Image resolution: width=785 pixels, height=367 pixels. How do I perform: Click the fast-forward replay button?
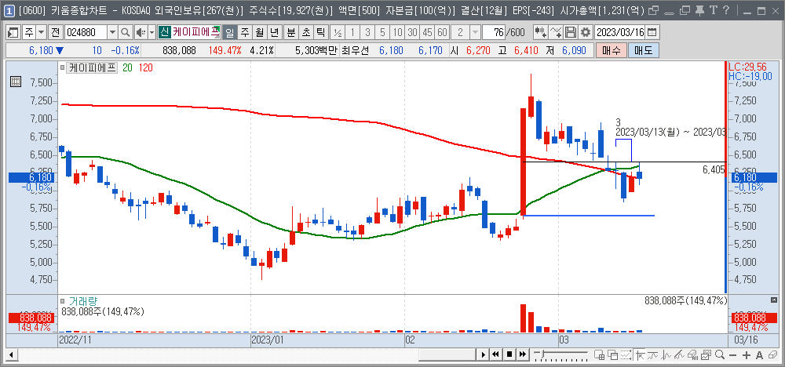pyautogui.click(x=523, y=355)
